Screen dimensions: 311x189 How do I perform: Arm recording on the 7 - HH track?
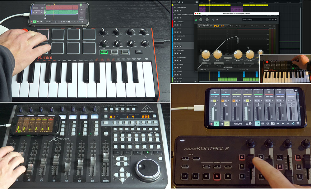(180, 46)
